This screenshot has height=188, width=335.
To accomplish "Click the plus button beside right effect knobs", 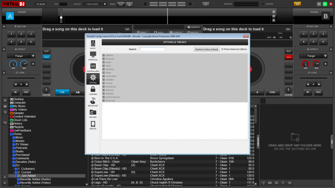I will [x=325, y=64].
